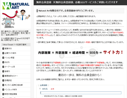The image size is (127, 98).
Task: Open the パソコン教室 case link
Action: 9,58
